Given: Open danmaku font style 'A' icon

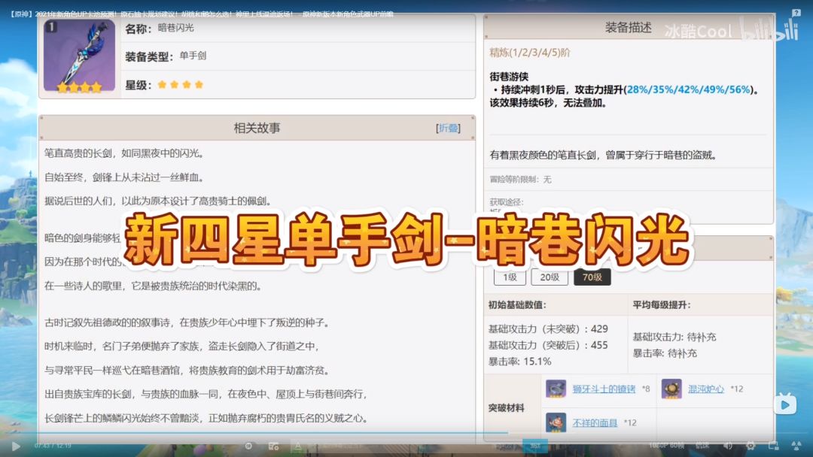Looking at the screenshot, I should point(298,446).
